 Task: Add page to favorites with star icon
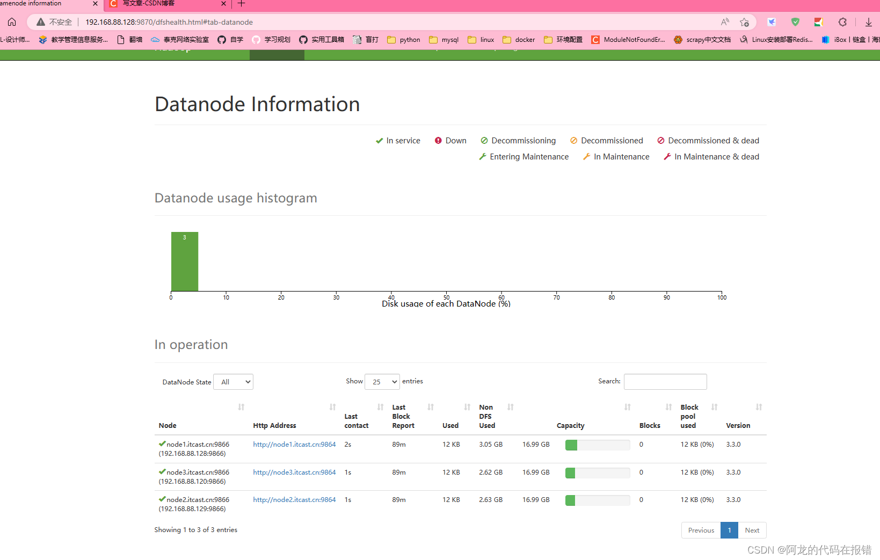point(744,22)
